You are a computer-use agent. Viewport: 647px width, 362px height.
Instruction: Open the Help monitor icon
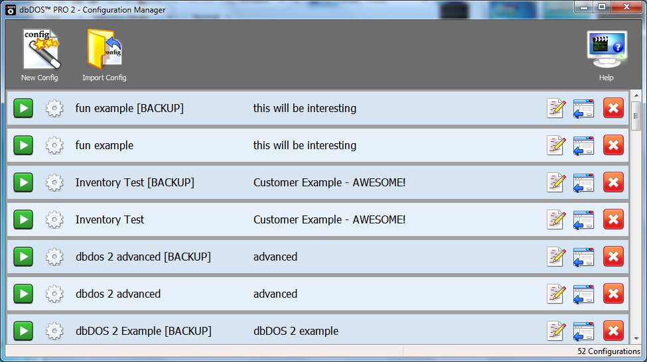click(x=607, y=49)
